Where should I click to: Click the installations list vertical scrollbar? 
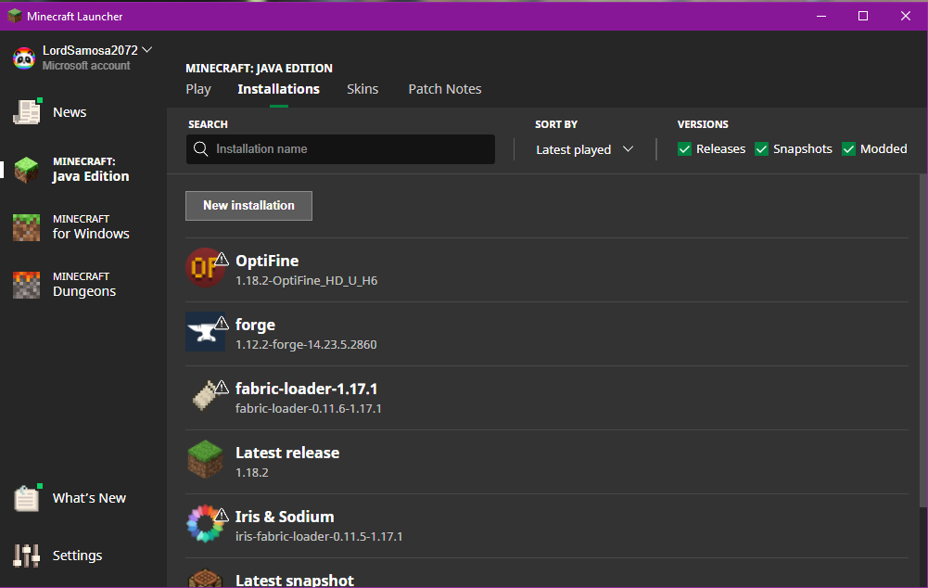click(x=923, y=340)
